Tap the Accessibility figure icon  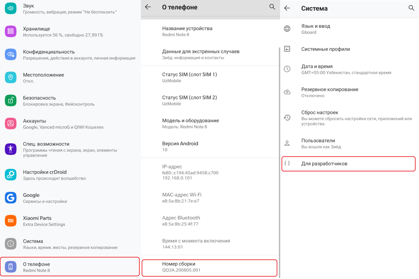coord(10,149)
